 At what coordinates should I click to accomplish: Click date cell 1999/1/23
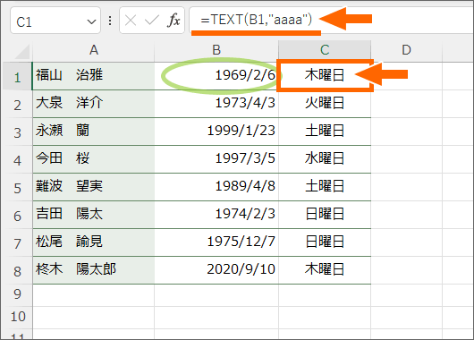pos(216,132)
